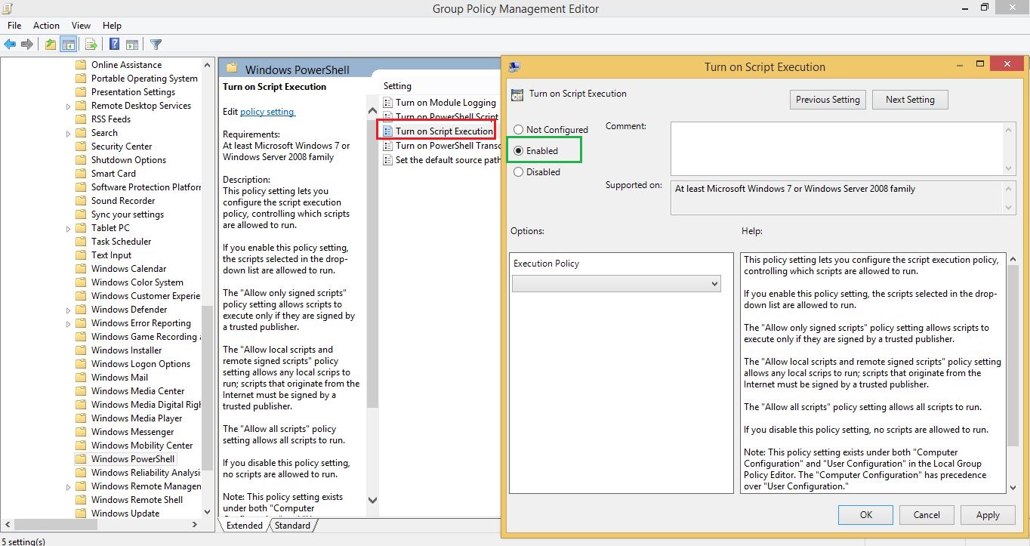This screenshot has width=1030, height=546.
Task: Toggle the Show/Hide Console Tree toolbar icon
Action: [x=68, y=45]
